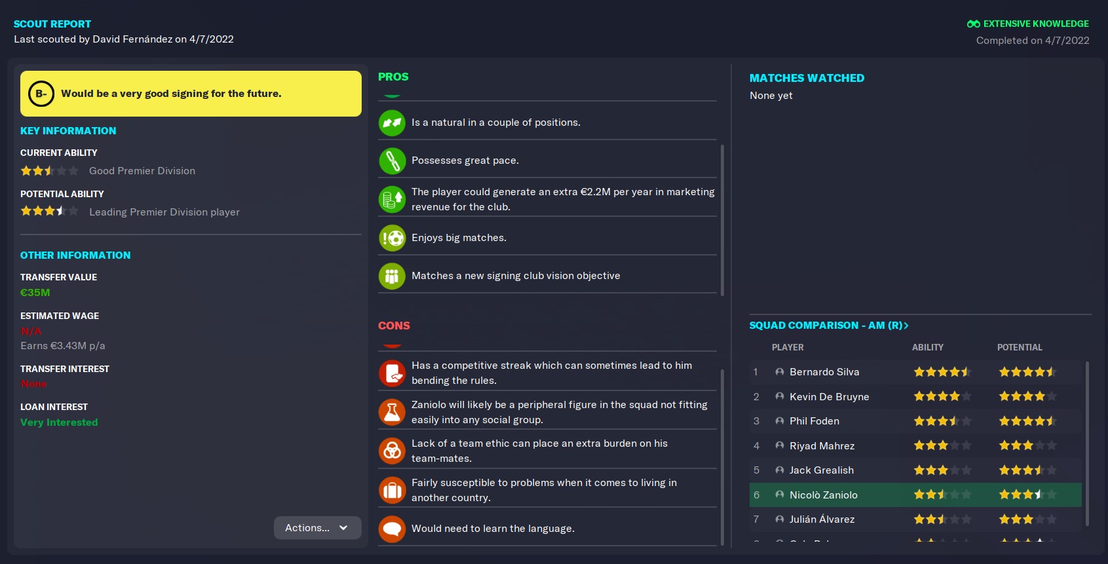Viewport: 1108px width, 564px height.
Task: Click Julián Álvarez's player profile icon
Action: [780, 519]
